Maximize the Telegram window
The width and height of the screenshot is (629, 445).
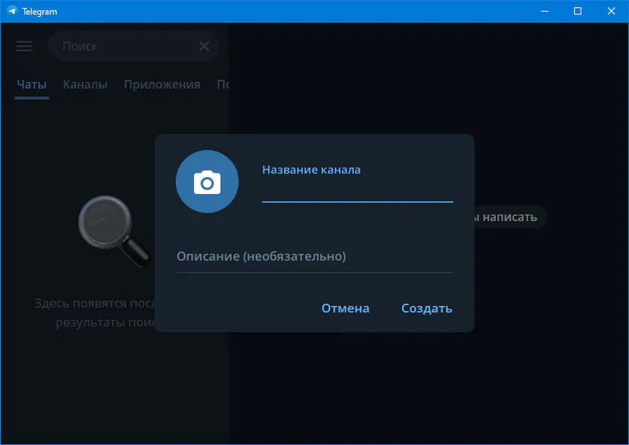pyautogui.click(x=578, y=11)
